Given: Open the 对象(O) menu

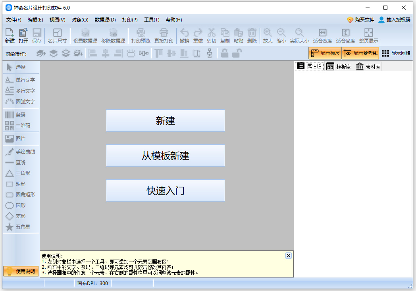Looking at the screenshot, I should coord(80,19).
